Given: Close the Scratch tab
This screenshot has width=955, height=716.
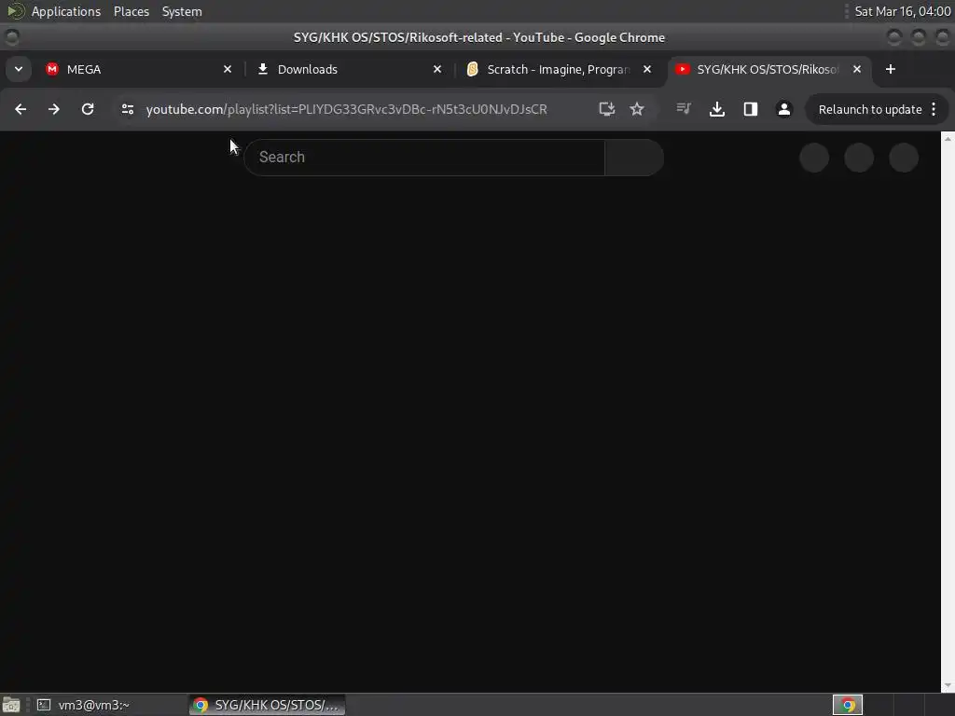Looking at the screenshot, I should pyautogui.click(x=647, y=69).
